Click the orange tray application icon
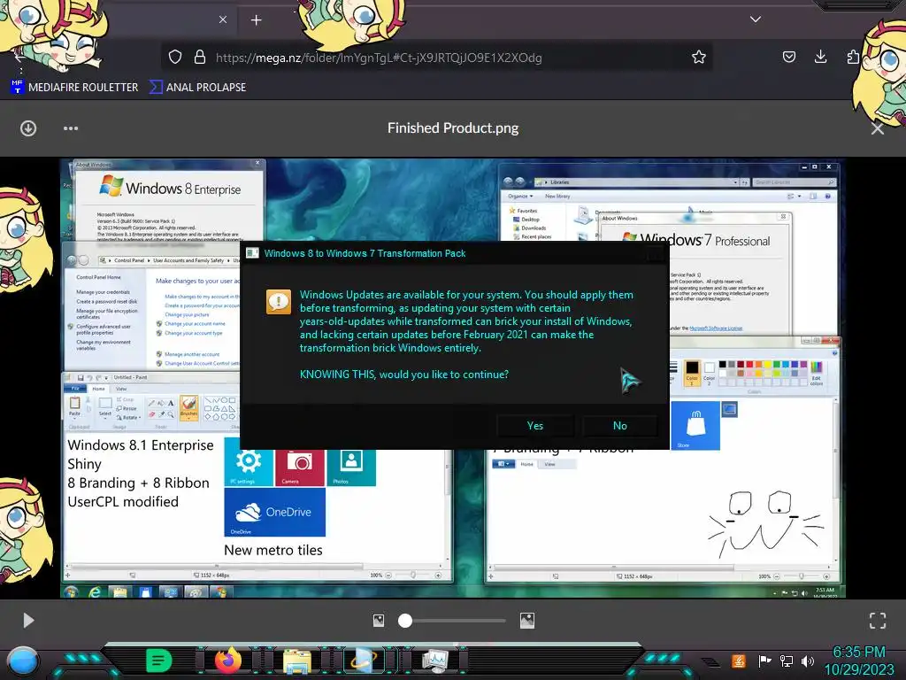 [x=739, y=661]
